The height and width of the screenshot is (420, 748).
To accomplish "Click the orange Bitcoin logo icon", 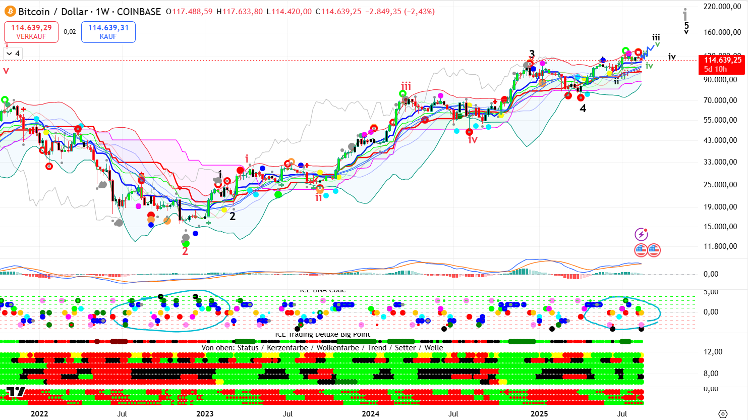I will click(x=10, y=11).
